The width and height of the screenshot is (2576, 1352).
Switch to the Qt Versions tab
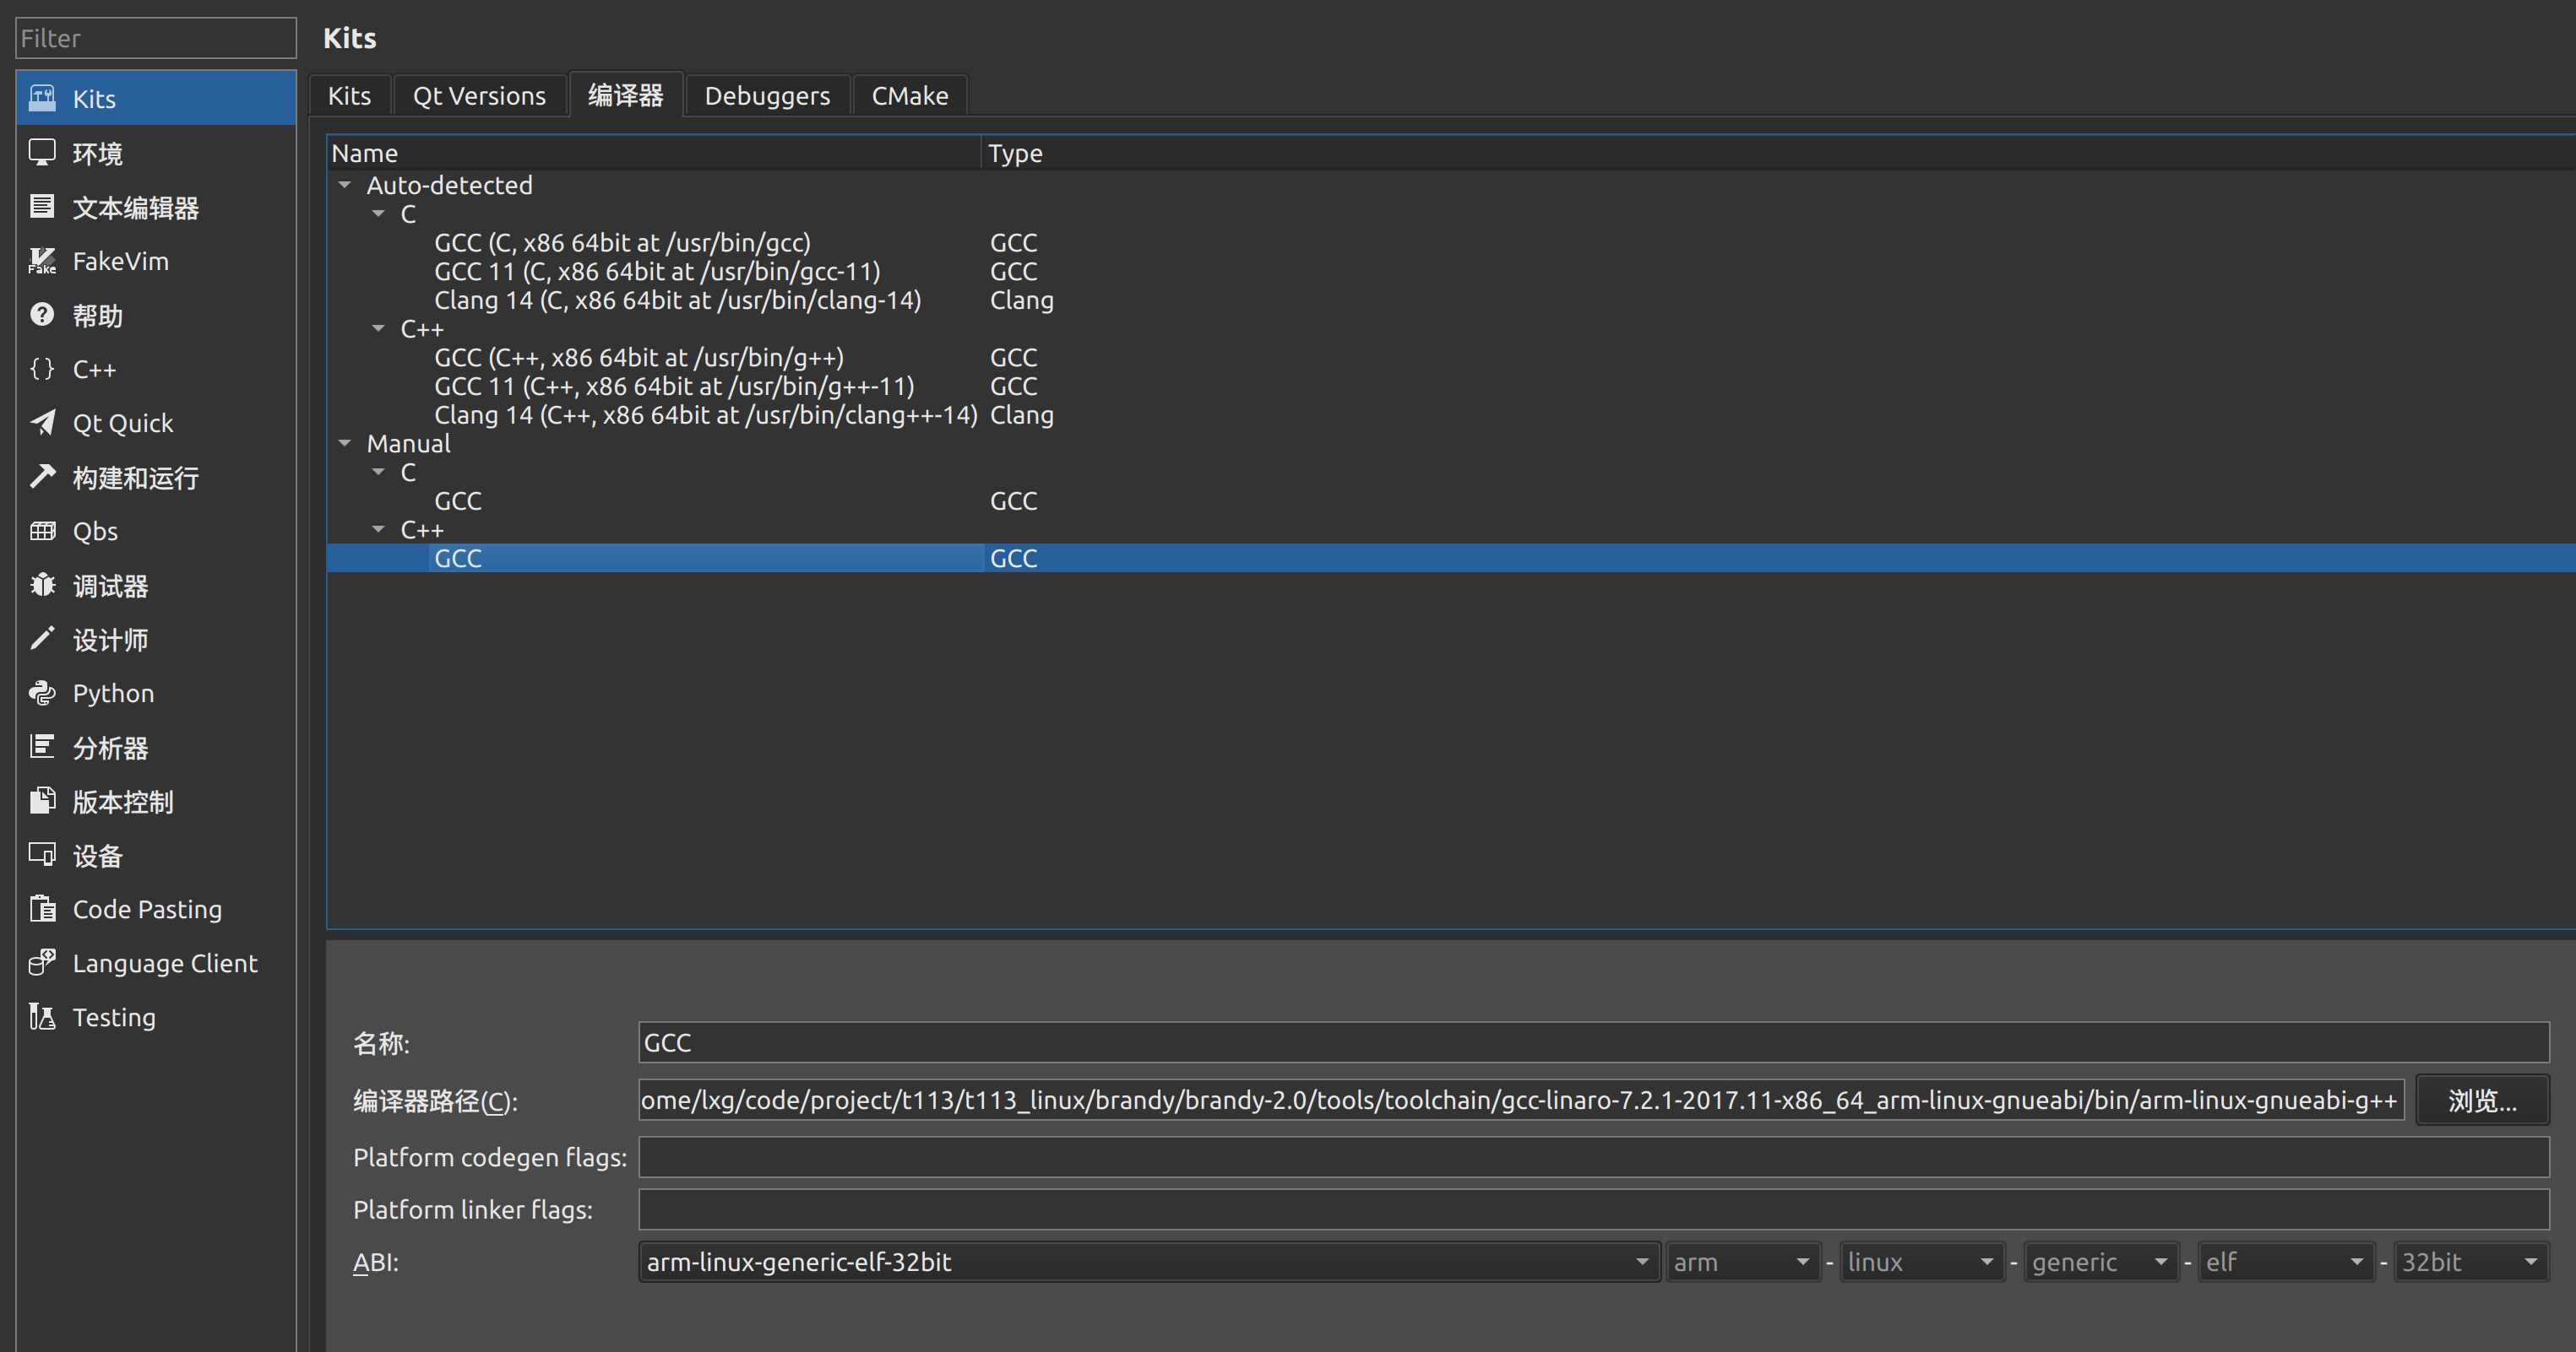click(479, 96)
